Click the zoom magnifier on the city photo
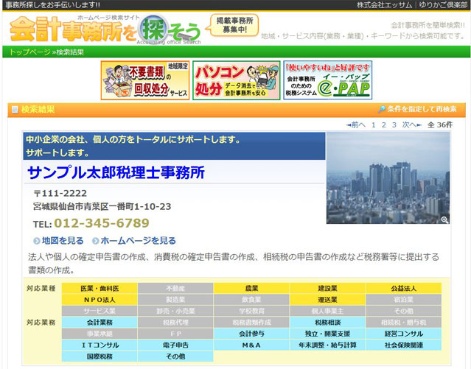This screenshot has width=471, height=369. tap(444, 219)
